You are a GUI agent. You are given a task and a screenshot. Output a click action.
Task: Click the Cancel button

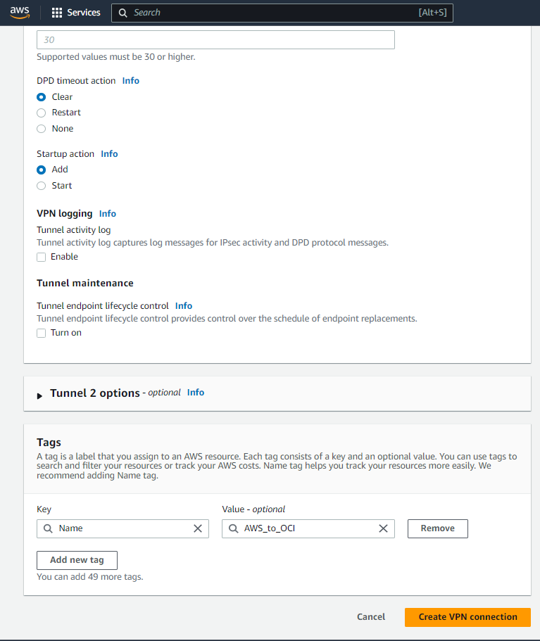click(x=371, y=617)
